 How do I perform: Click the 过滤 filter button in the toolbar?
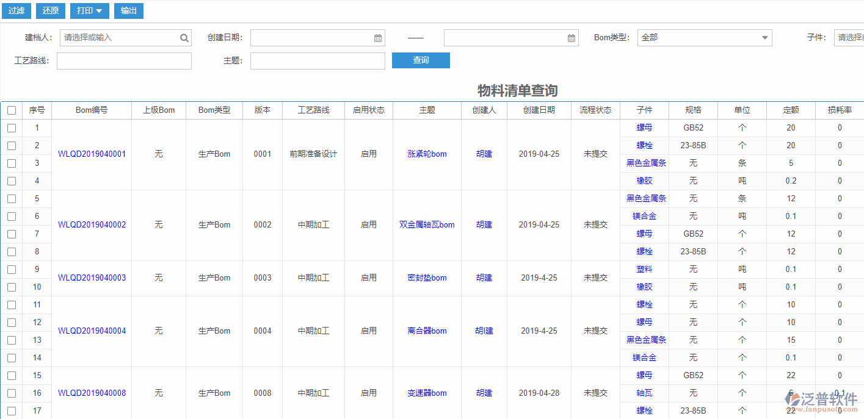16,10
